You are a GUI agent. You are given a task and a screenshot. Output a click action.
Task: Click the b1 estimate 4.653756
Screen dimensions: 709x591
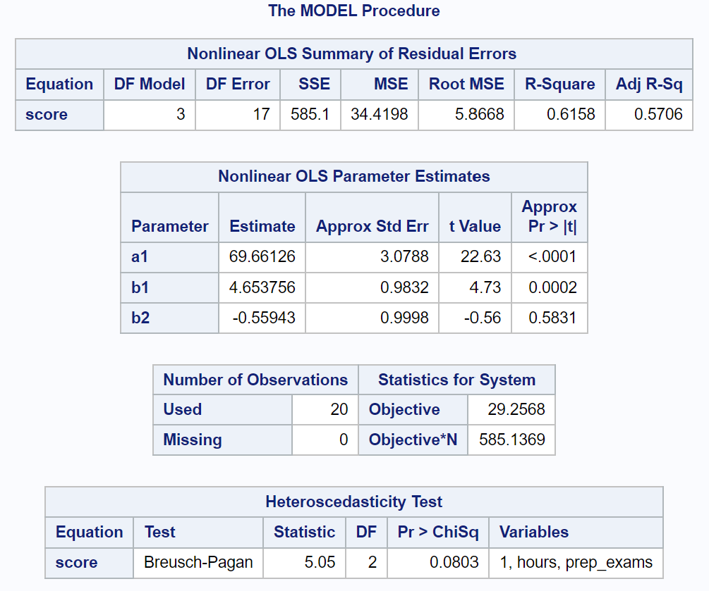[262, 287]
